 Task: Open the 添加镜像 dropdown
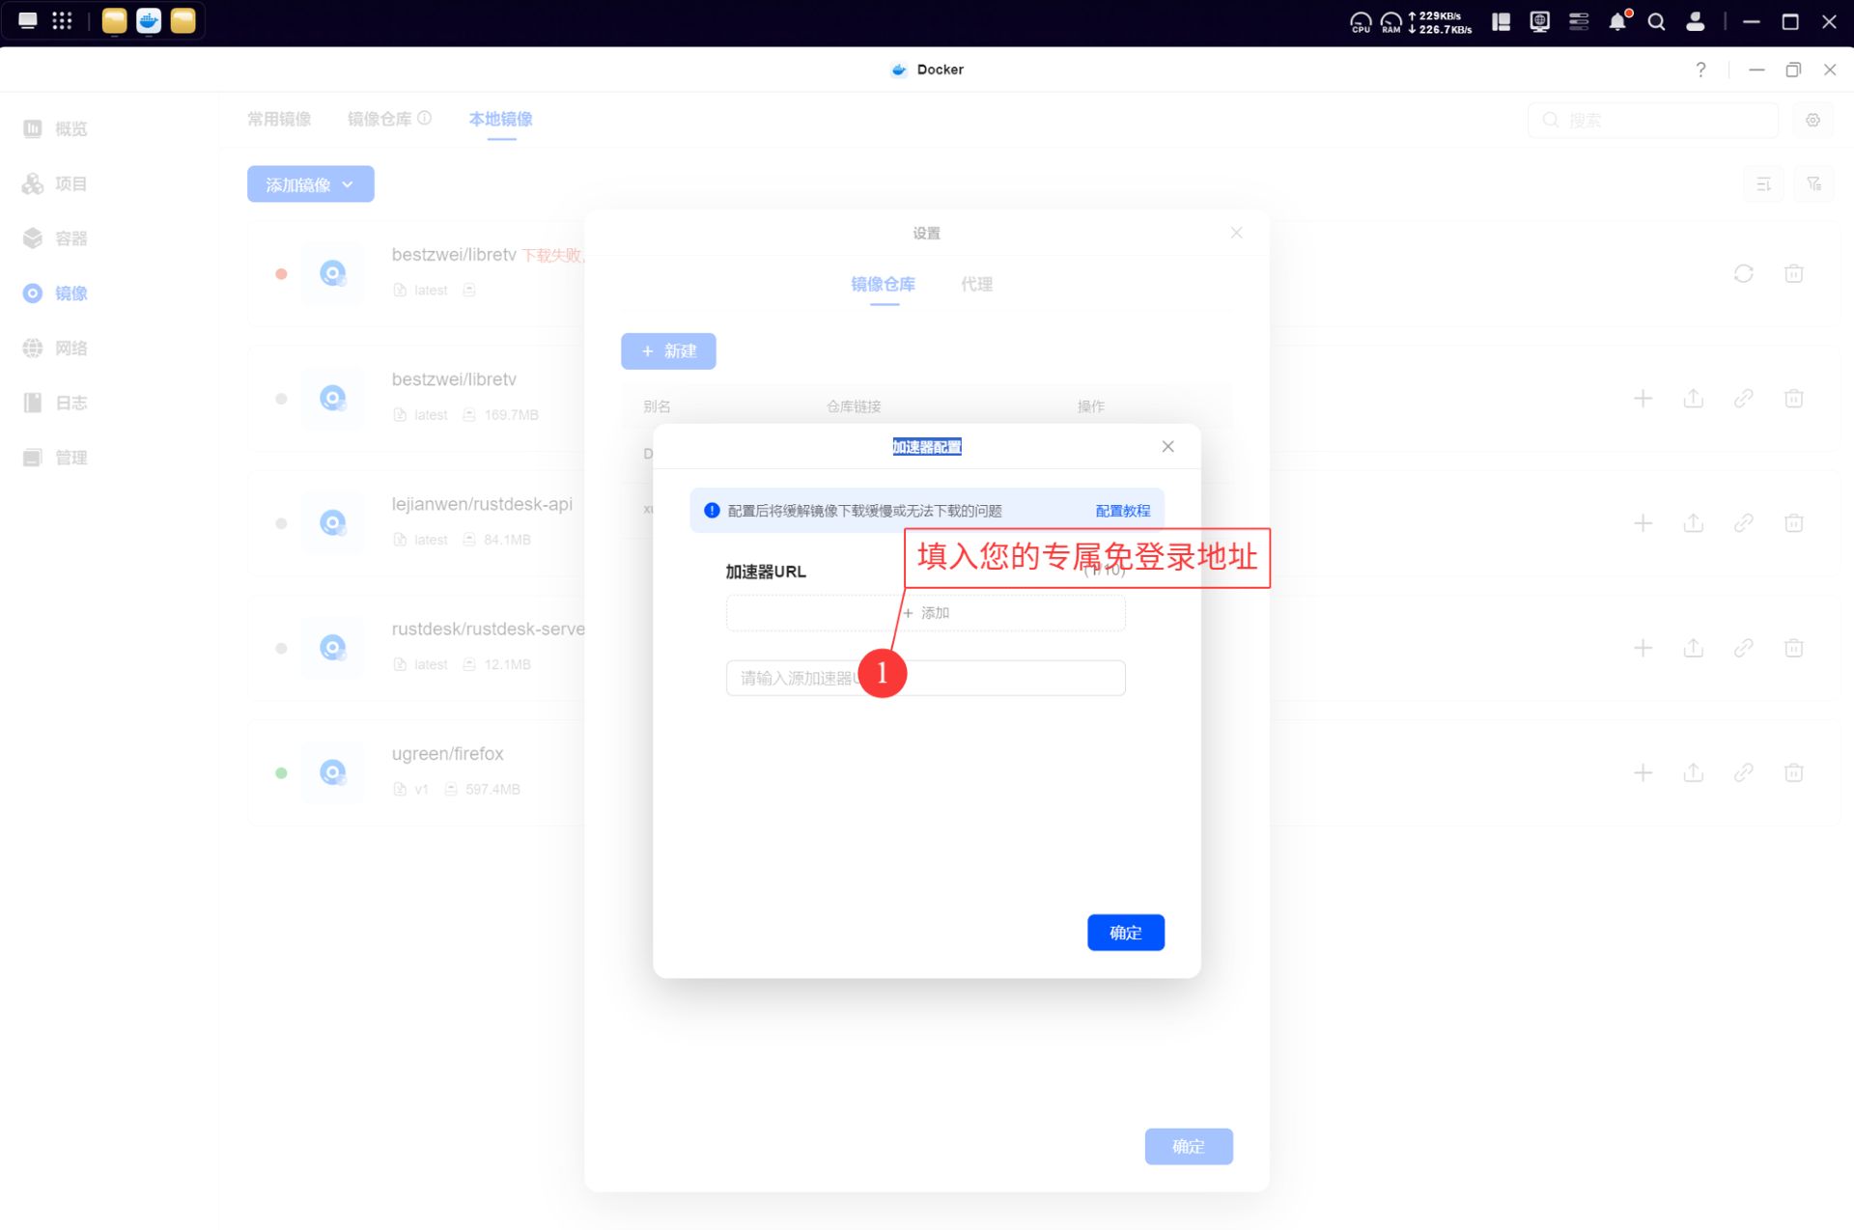point(310,184)
